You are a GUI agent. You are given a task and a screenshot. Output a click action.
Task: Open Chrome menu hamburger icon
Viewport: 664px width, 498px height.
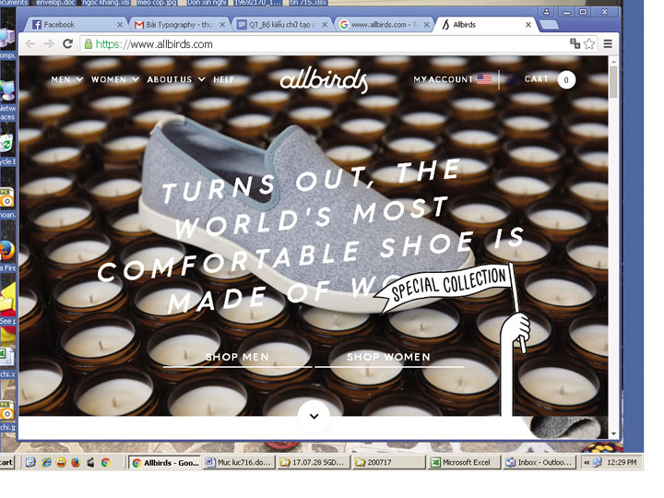(x=608, y=43)
